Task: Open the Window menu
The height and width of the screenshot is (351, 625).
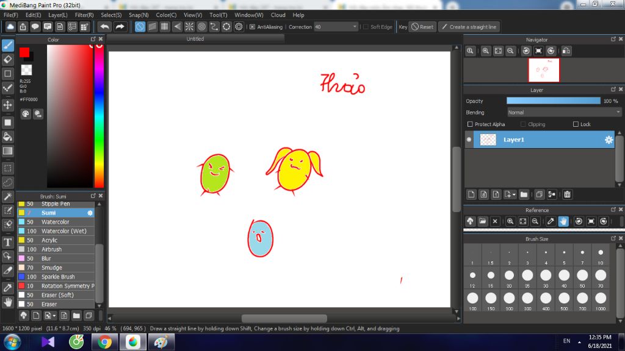Action: 249,15
